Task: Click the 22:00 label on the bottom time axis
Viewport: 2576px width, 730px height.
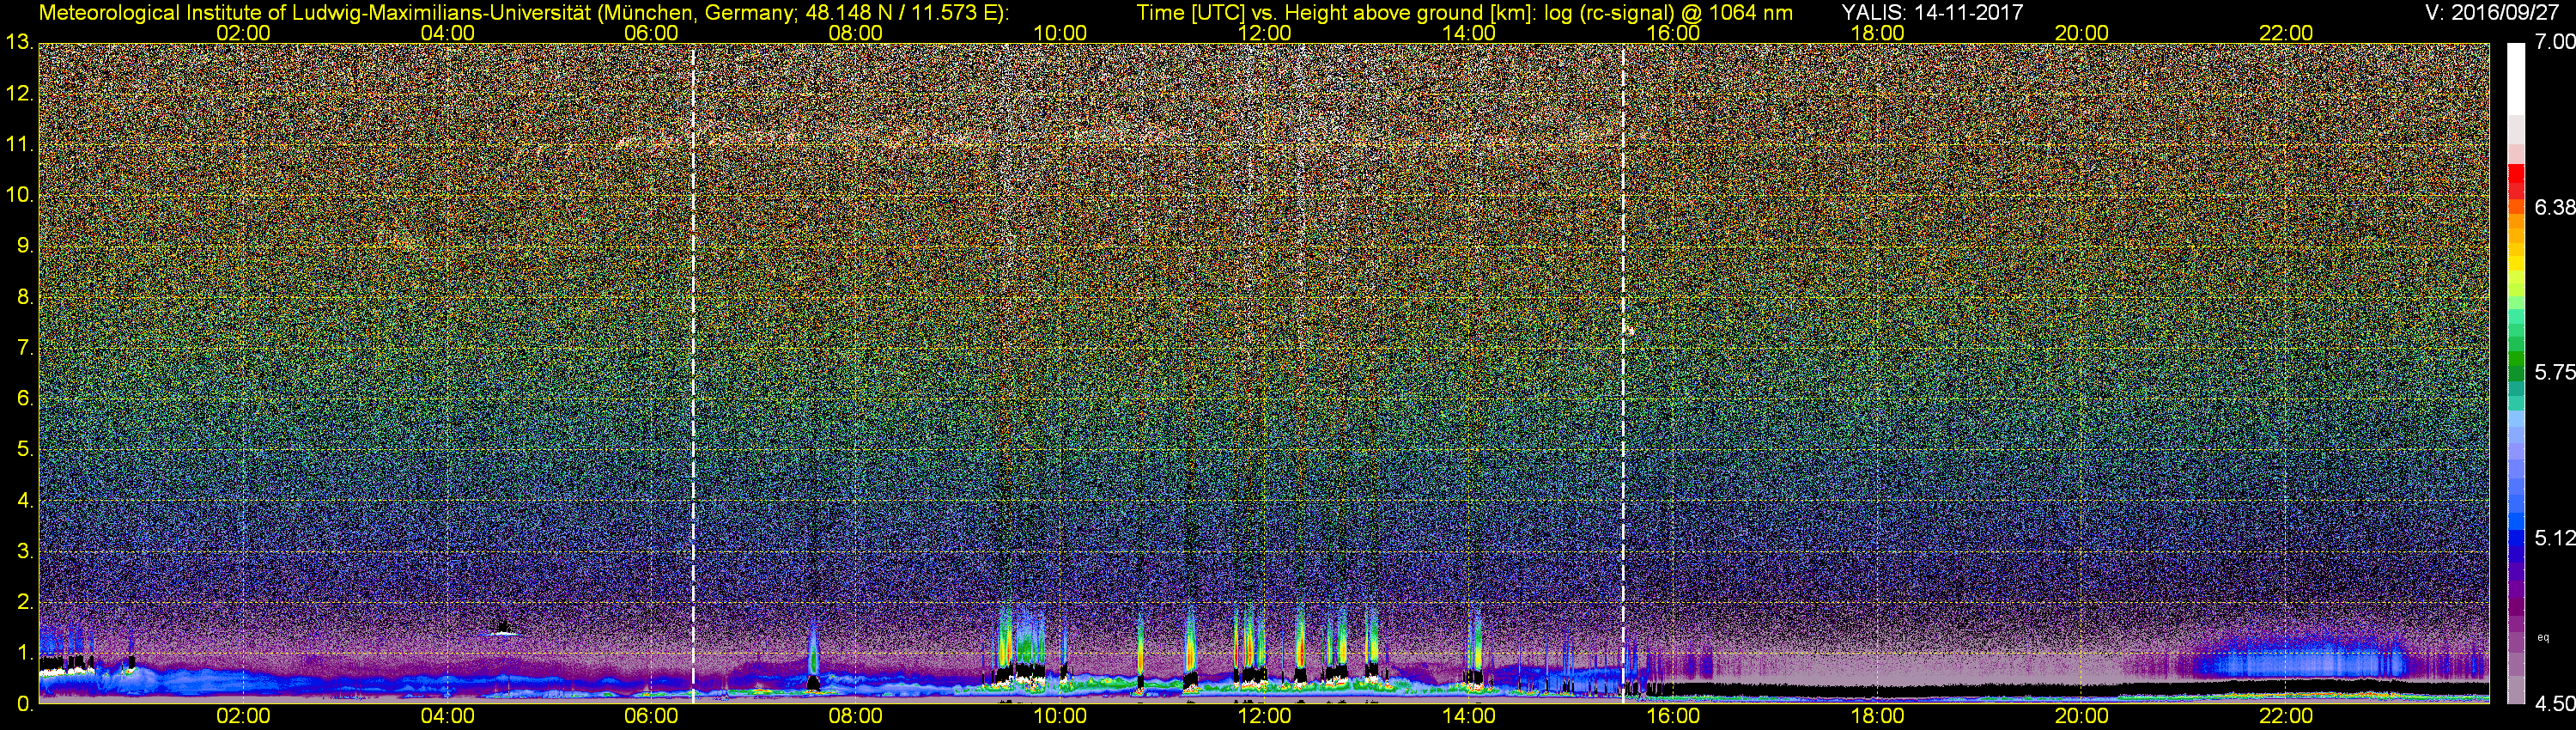Action: pyautogui.click(x=2286, y=716)
